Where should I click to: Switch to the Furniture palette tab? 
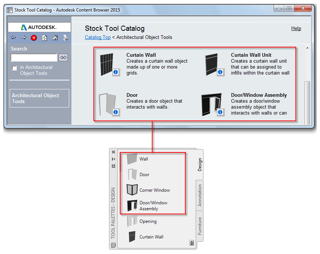(x=199, y=226)
